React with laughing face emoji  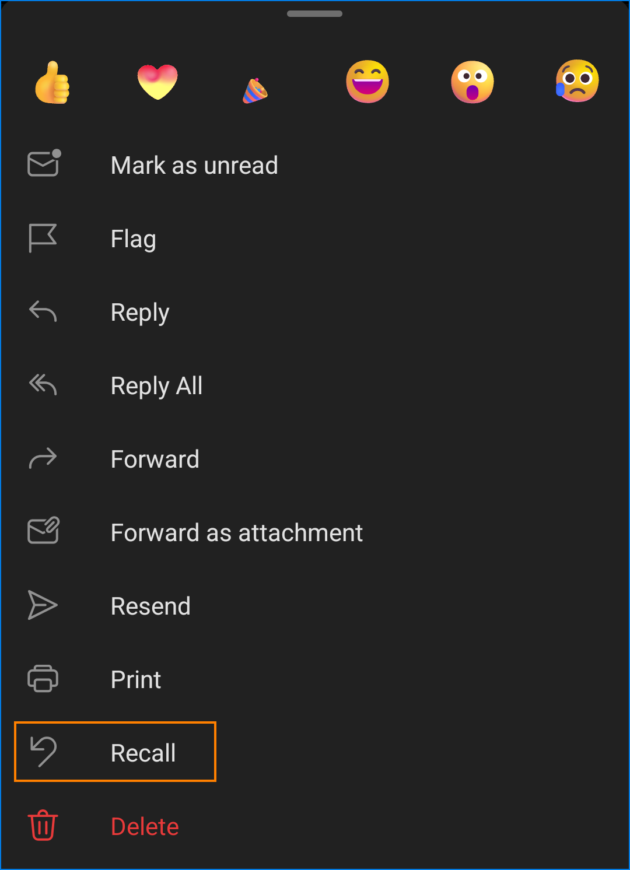click(x=367, y=82)
